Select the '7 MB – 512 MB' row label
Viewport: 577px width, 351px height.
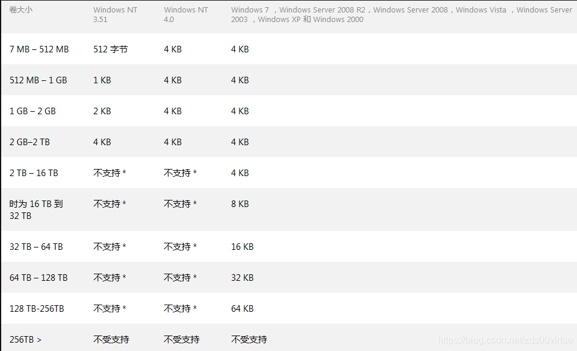[x=39, y=49]
